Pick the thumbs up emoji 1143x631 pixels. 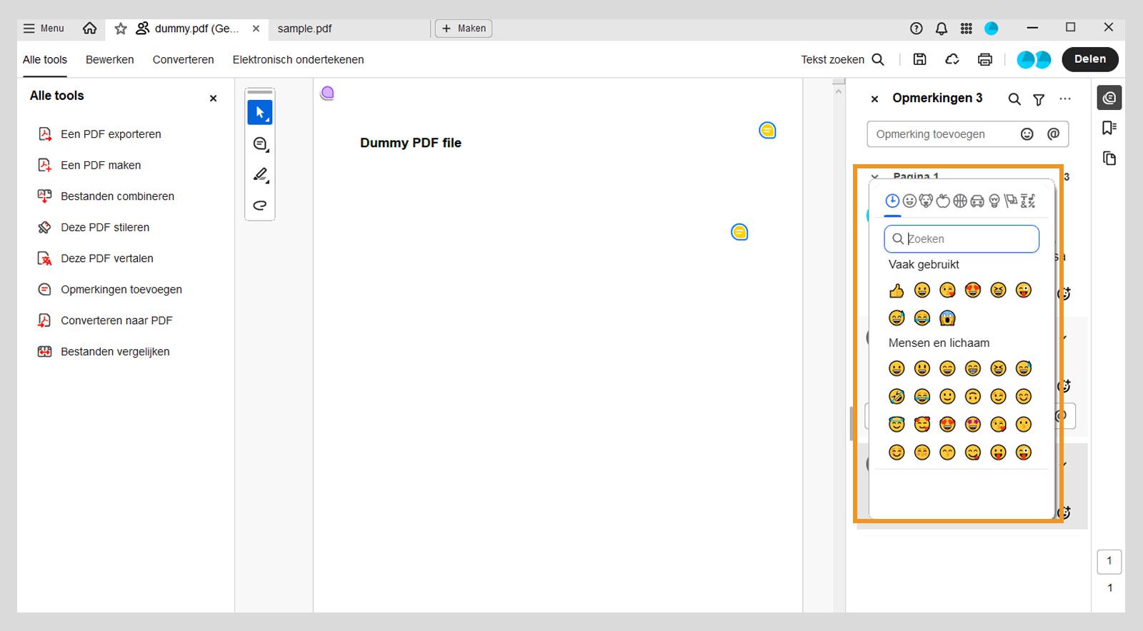(897, 291)
